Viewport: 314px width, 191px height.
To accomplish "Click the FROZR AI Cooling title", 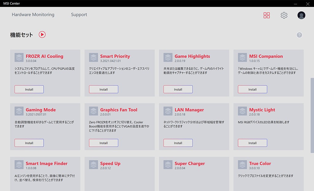I will [44, 56].
